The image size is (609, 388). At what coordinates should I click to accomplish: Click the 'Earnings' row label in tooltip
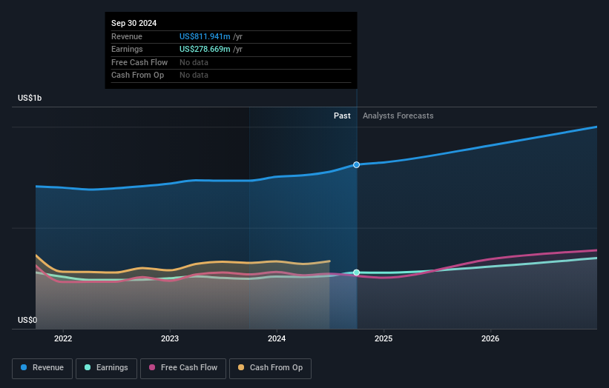127,49
